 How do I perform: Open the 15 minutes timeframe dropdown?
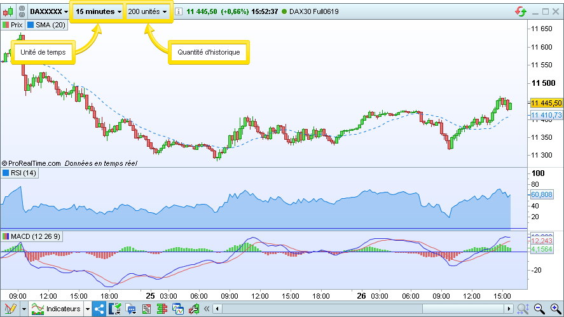[98, 11]
